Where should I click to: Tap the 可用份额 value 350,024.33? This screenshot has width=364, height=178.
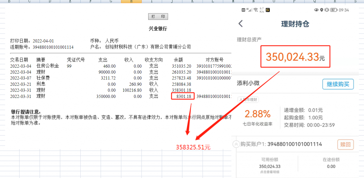270,166
